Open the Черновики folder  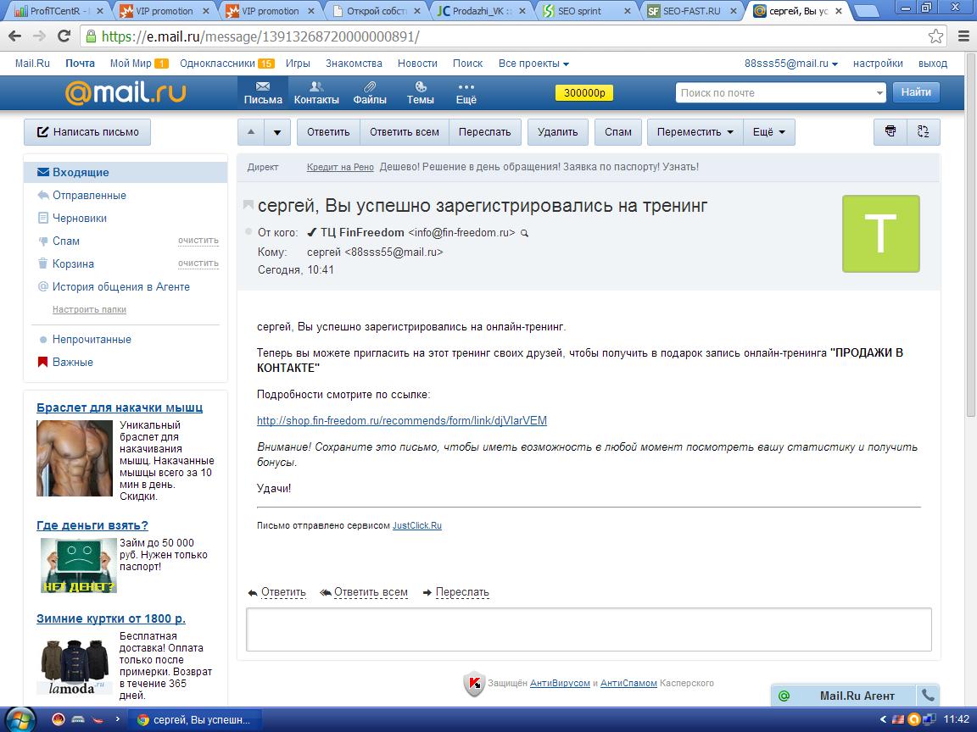pos(79,218)
